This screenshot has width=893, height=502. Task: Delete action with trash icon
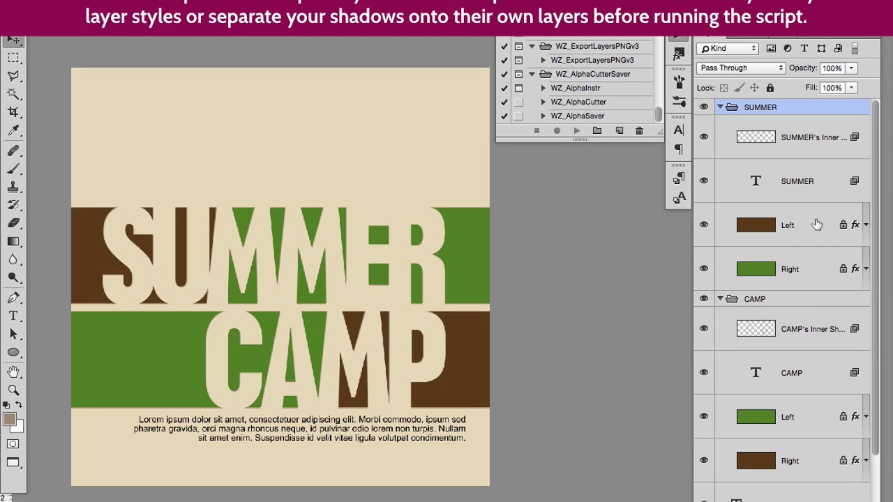coord(639,131)
